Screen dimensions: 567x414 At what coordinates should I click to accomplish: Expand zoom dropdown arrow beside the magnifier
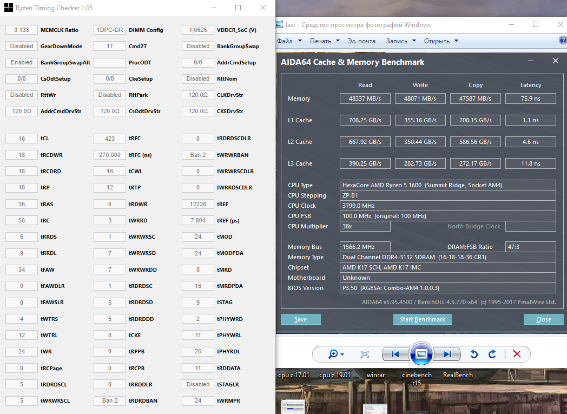click(342, 354)
